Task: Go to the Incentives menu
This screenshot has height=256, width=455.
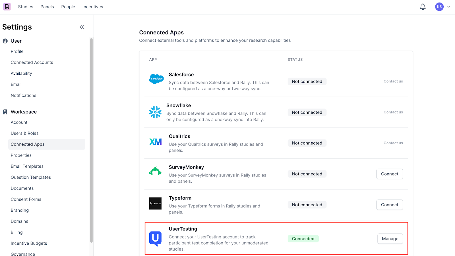Action: tap(93, 7)
